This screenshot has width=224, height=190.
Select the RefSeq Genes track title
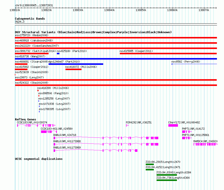click(25, 119)
